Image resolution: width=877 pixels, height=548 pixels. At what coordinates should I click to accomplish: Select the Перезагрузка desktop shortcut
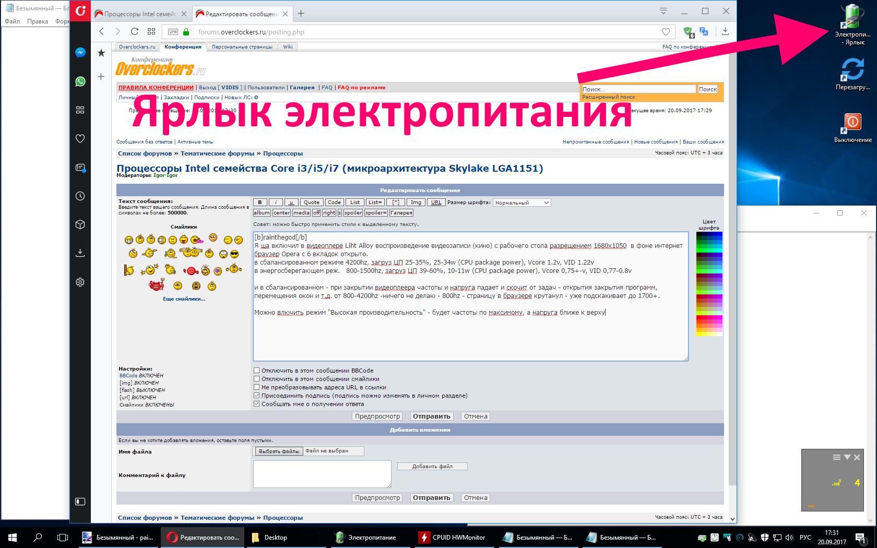click(x=852, y=74)
